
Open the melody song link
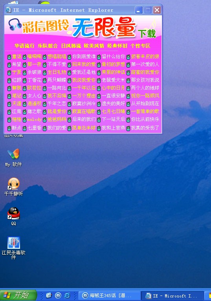[x=34, y=119]
